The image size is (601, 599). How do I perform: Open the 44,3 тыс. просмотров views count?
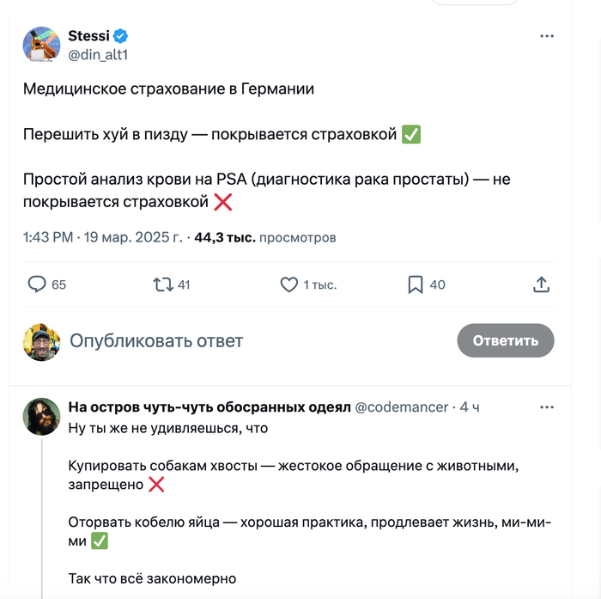click(x=266, y=237)
